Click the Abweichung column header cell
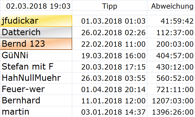This screenshot has height=117, width=195. (172, 6)
